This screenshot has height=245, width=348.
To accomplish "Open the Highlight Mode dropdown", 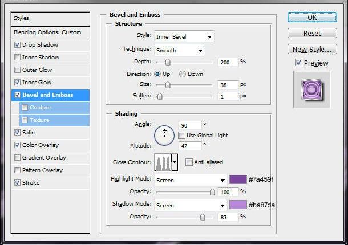I will tap(191, 180).
